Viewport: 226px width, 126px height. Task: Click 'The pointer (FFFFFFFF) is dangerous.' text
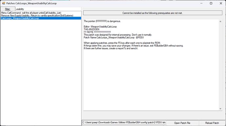click(x=102, y=21)
